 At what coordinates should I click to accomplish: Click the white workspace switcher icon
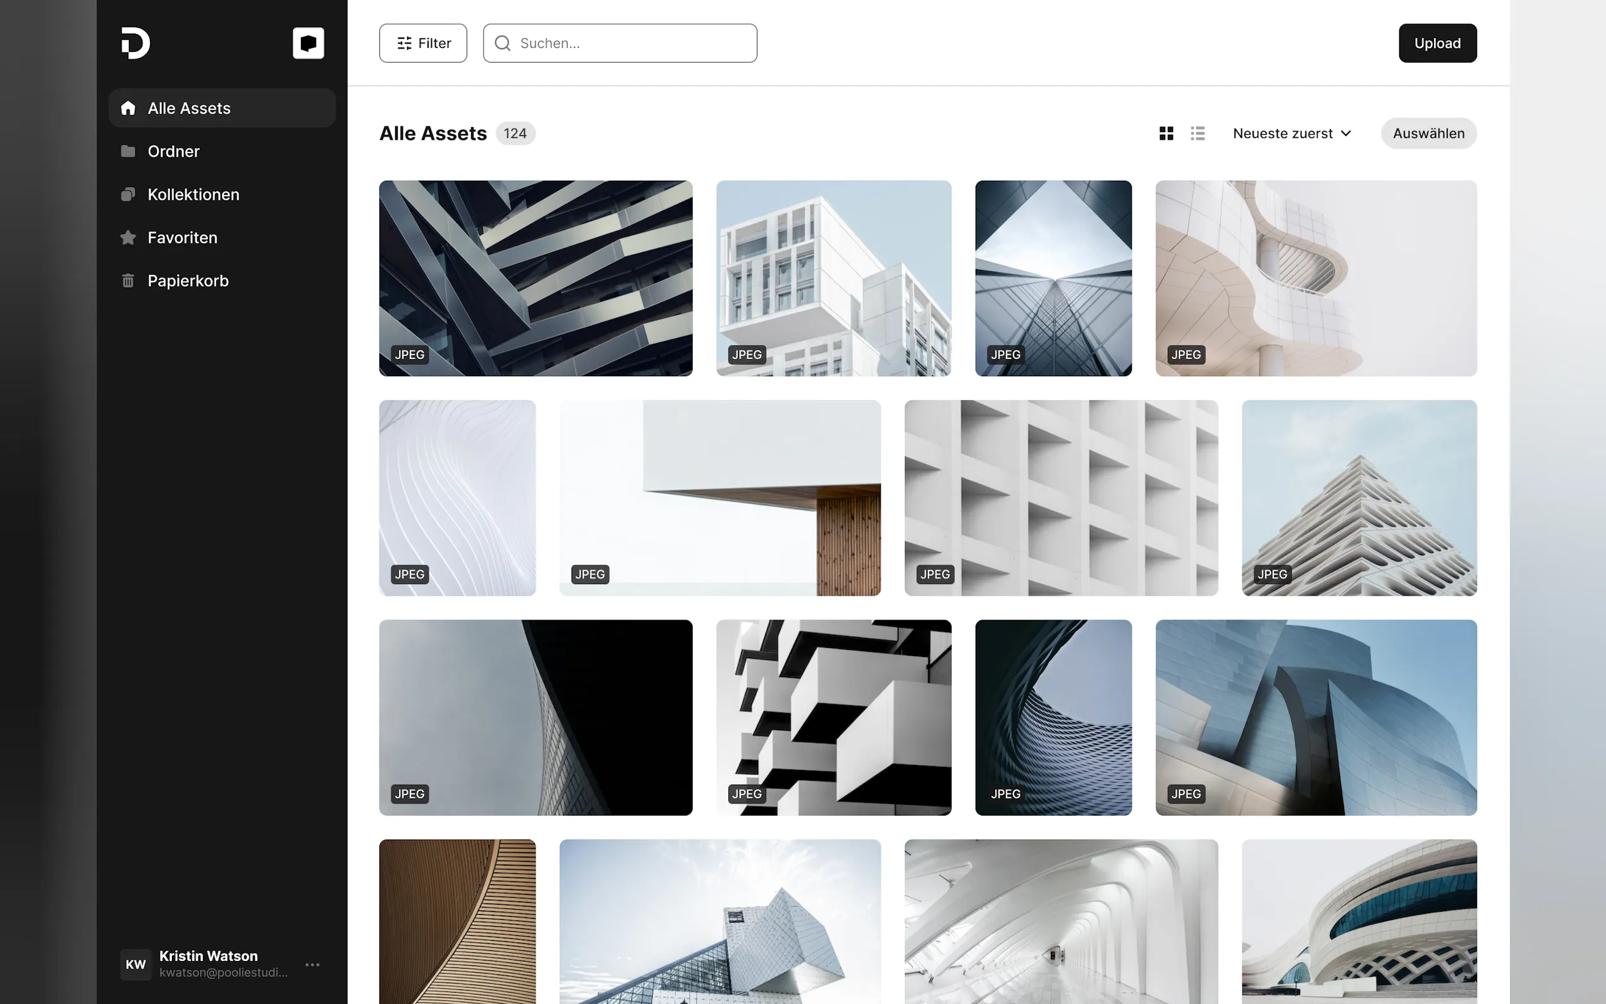[x=308, y=43]
